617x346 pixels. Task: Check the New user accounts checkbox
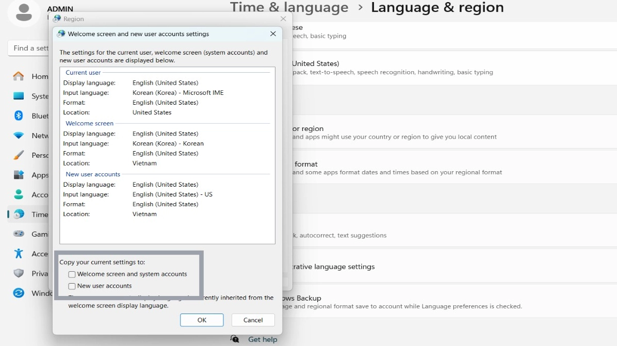(72, 286)
